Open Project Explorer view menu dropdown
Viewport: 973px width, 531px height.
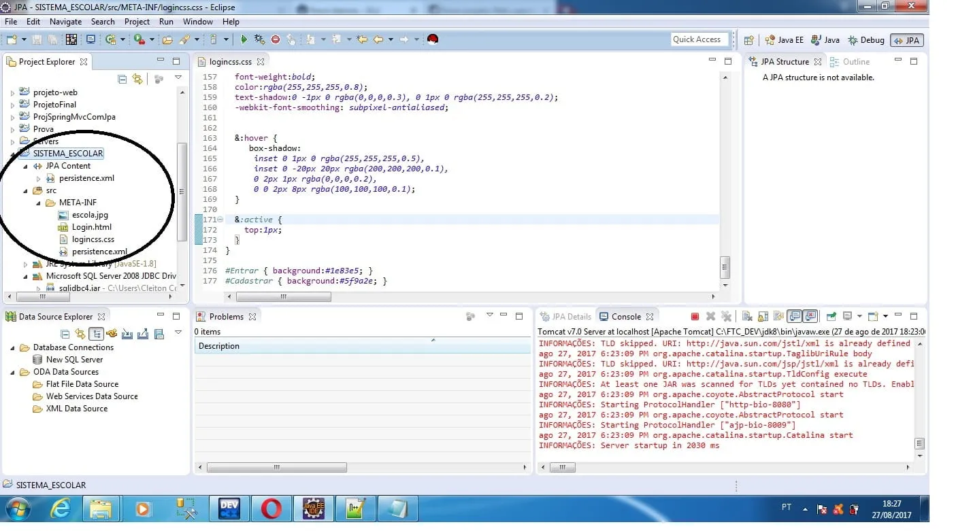[178, 79]
